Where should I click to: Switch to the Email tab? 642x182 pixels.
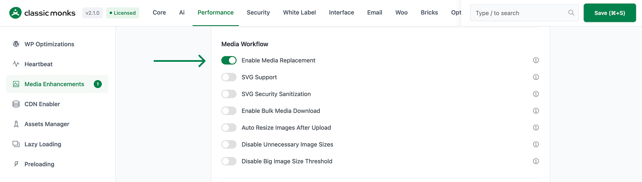click(375, 13)
